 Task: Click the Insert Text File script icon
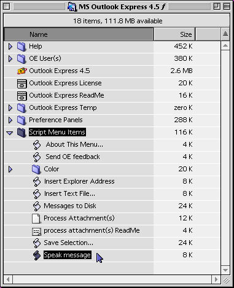(x=37, y=194)
